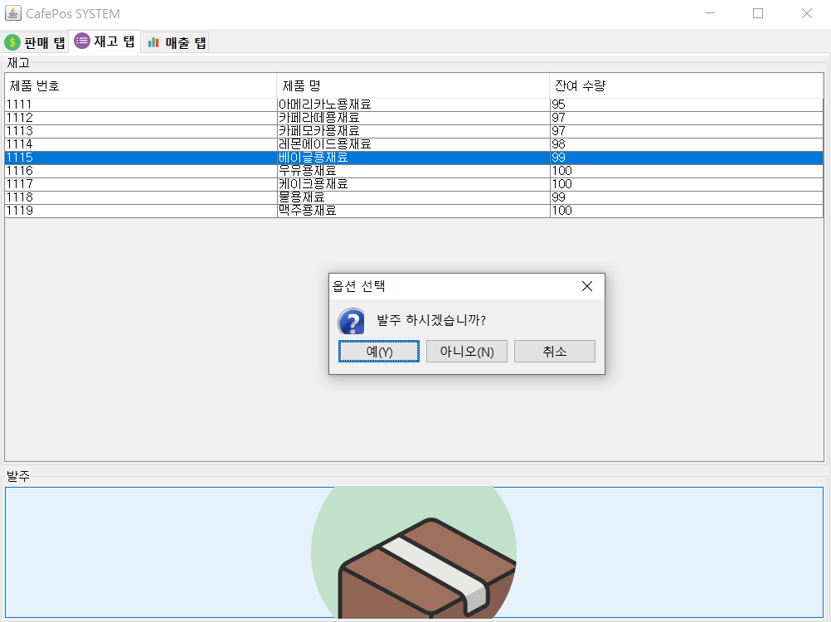Select product number 1119

pos(141,211)
